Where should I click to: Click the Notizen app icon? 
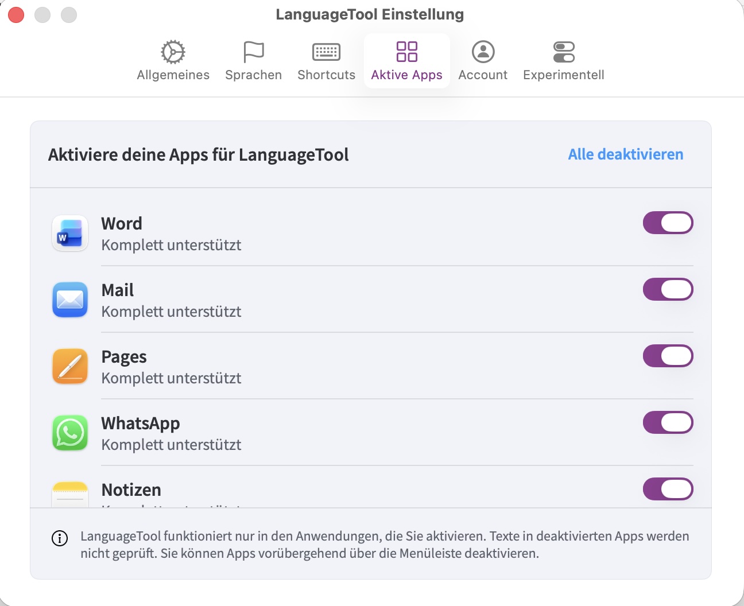[70, 495]
